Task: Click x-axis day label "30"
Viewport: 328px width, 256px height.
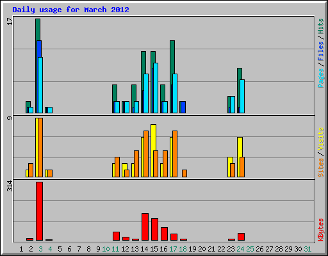Action: coord(298,249)
